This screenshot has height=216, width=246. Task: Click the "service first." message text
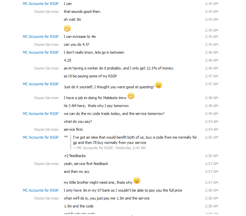tap(74, 129)
